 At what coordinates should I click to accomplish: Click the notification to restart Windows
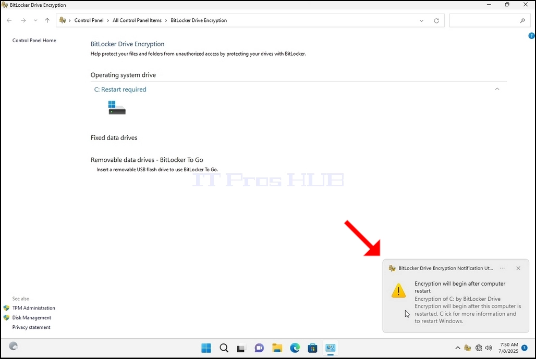[456, 296]
